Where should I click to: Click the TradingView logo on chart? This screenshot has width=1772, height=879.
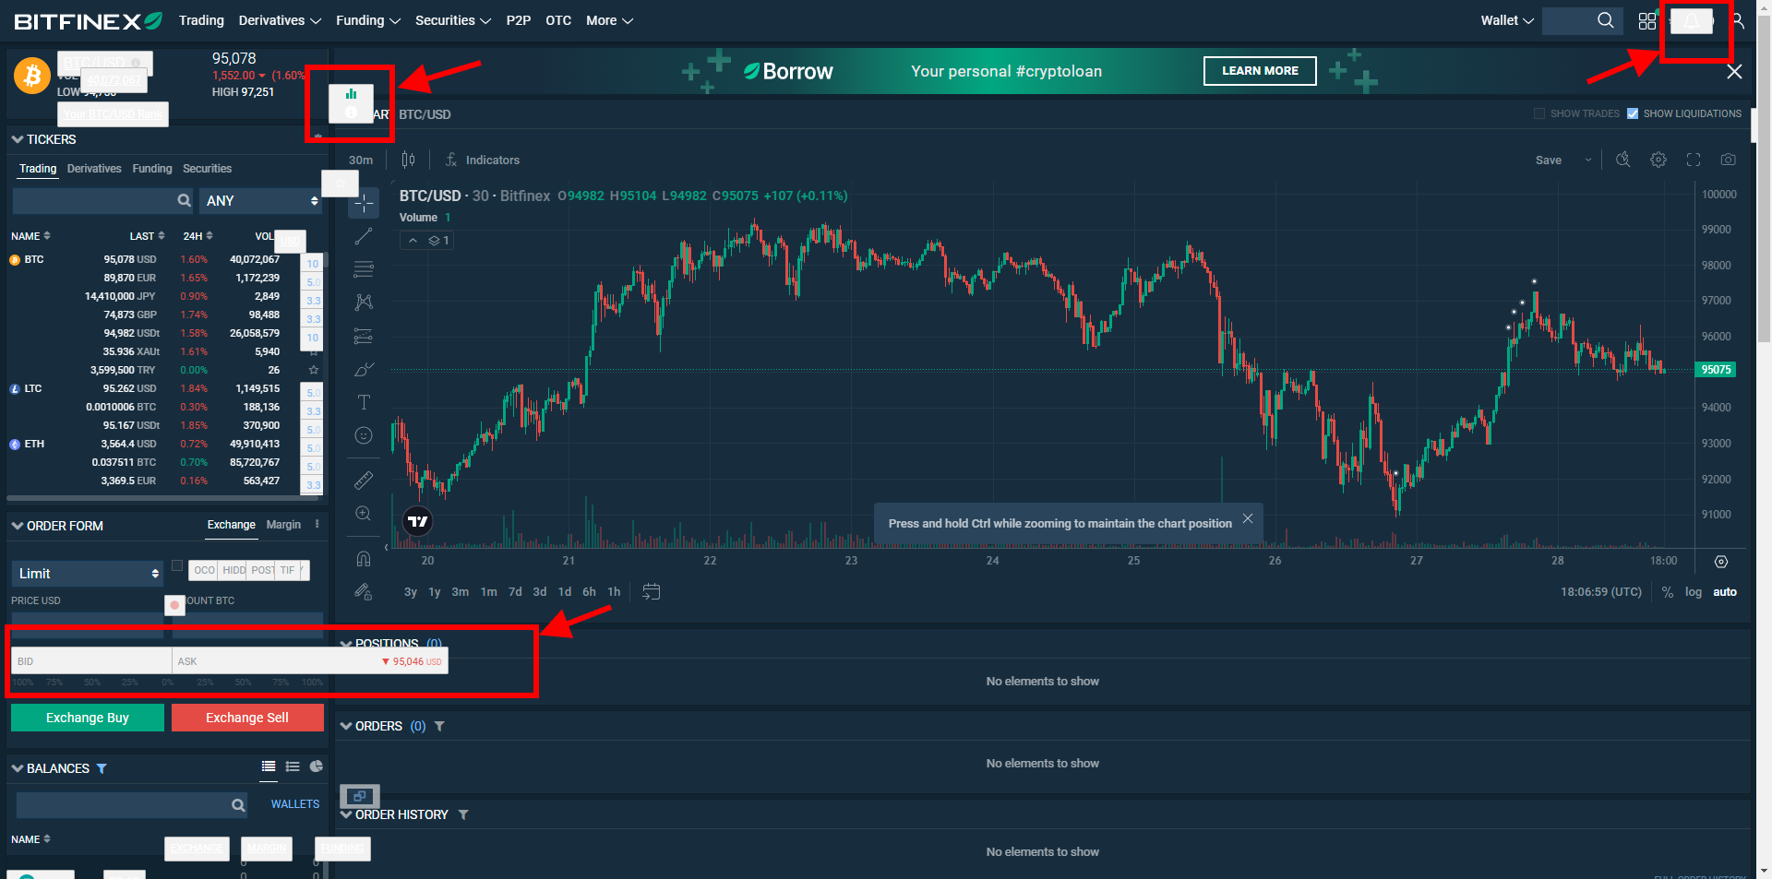pos(418,522)
